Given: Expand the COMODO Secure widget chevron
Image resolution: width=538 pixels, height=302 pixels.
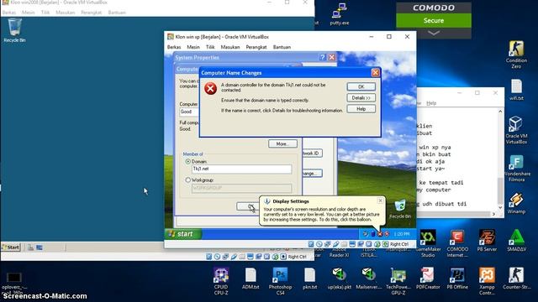Looking at the screenshot, I should 434,34.
